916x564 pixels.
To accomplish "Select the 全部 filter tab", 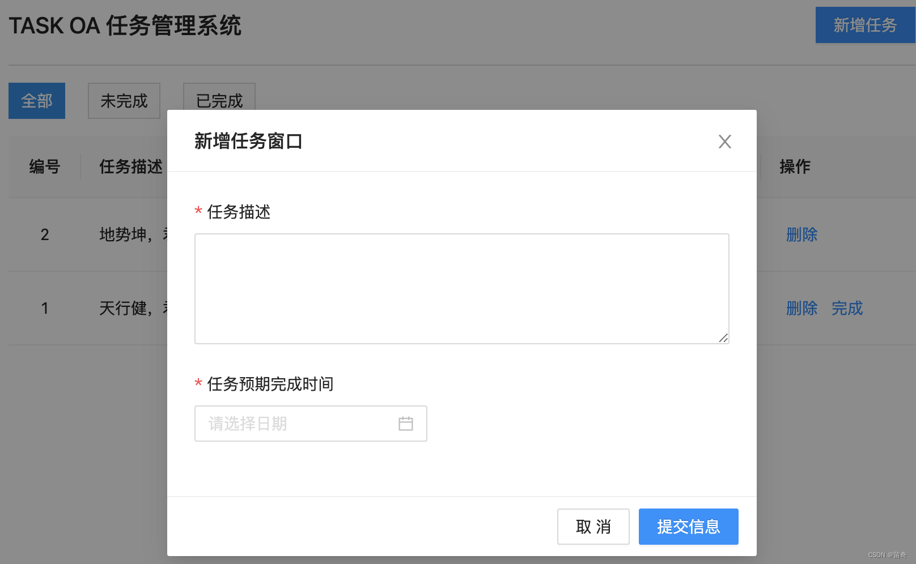I will (x=37, y=101).
